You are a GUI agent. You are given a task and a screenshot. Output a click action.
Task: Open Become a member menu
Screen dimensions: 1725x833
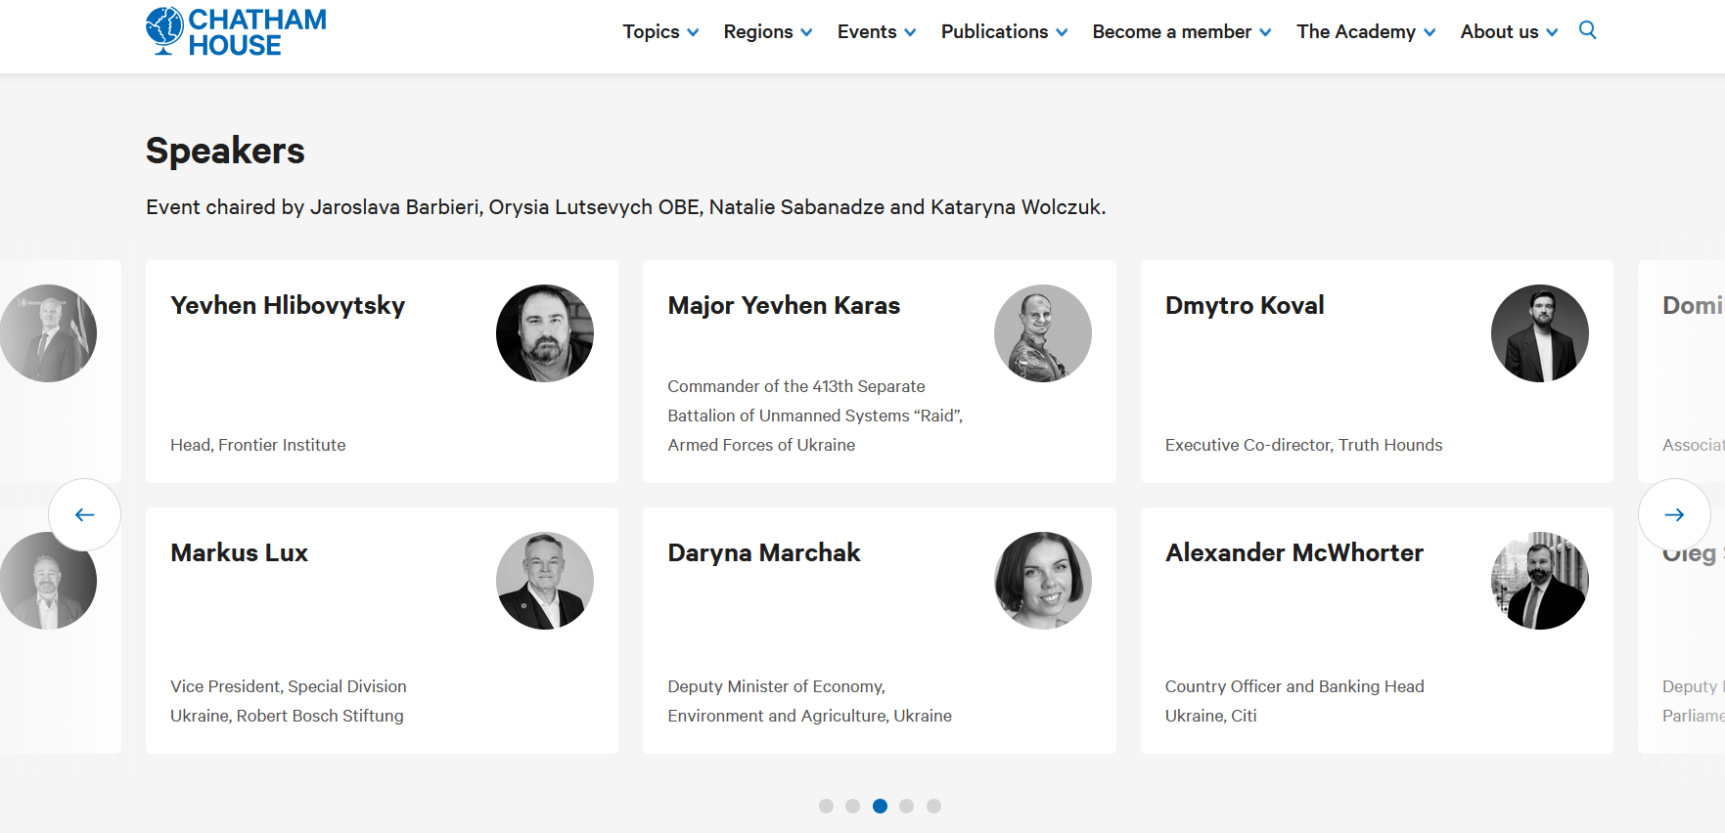[x=1181, y=32]
